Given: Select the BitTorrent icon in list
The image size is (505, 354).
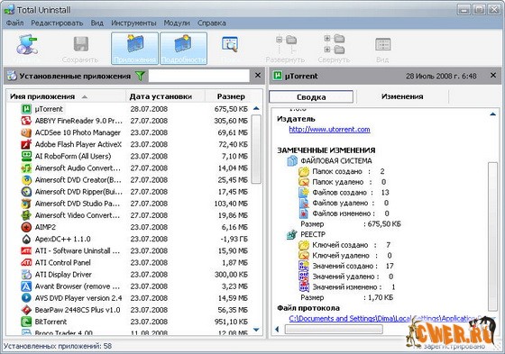Looking at the screenshot, I should (26, 322).
